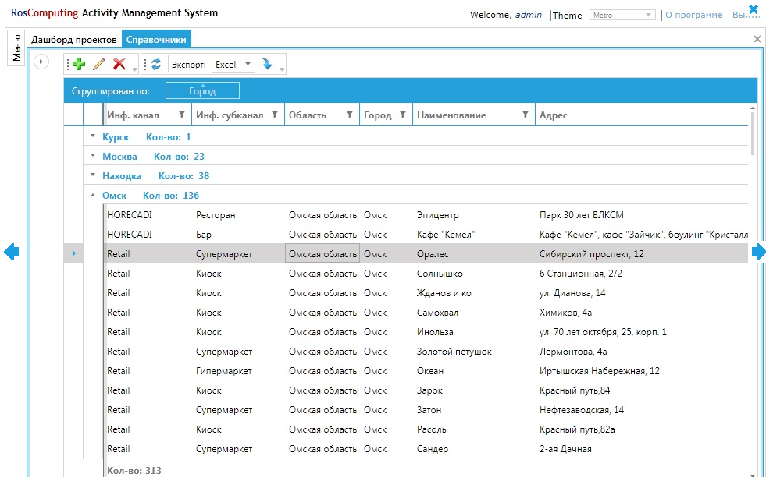Screen dimensions: 766x477
Task: Click the blue left navigation arrow
Action: pos(12,251)
